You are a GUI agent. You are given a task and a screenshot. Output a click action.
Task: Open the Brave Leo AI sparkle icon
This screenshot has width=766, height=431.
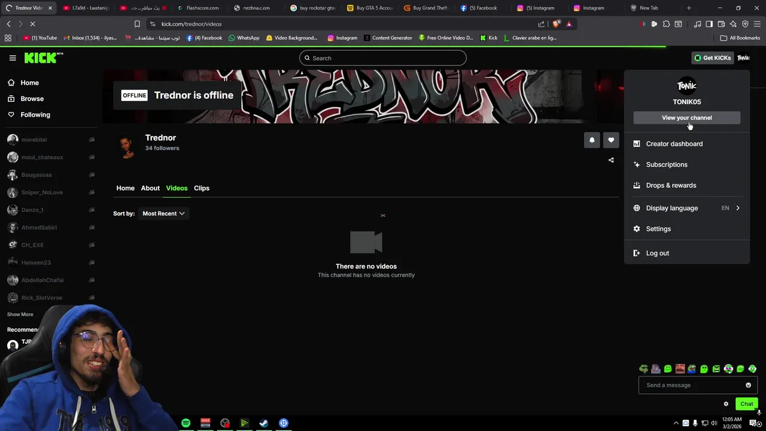pyautogui.click(x=733, y=24)
